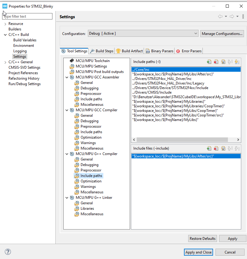The height and width of the screenshot is (259, 247).
Task: Open MCU/MPU Post build outputs
Action: [99, 72]
